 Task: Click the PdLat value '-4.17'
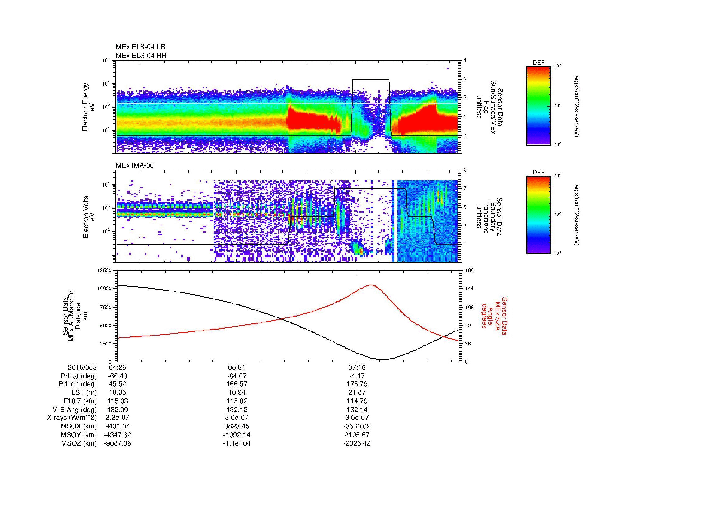click(357, 376)
